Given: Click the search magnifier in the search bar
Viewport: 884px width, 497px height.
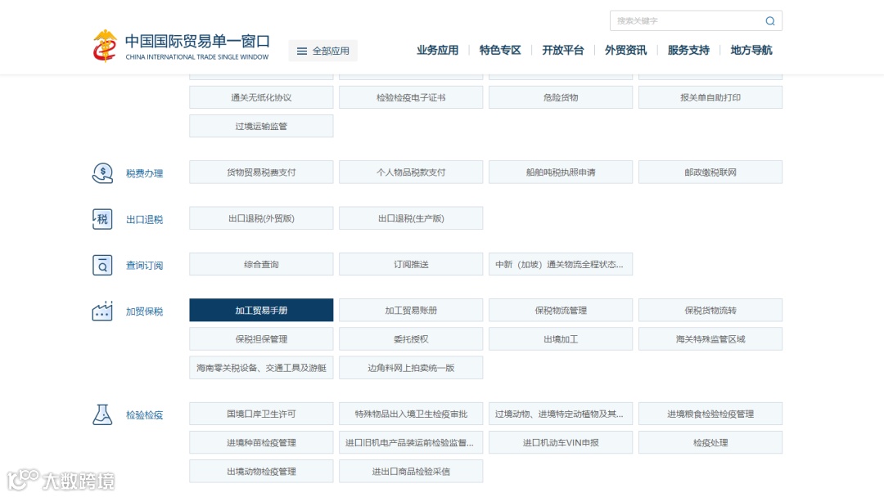Looking at the screenshot, I should 770,20.
